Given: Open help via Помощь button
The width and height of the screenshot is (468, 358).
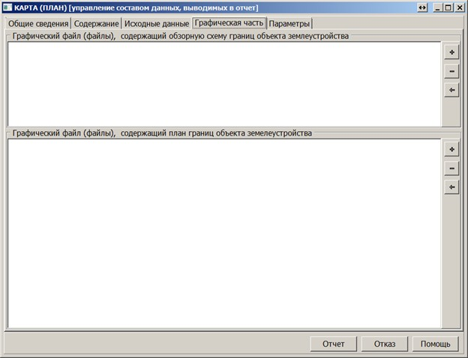Looking at the screenshot, I should pos(435,344).
